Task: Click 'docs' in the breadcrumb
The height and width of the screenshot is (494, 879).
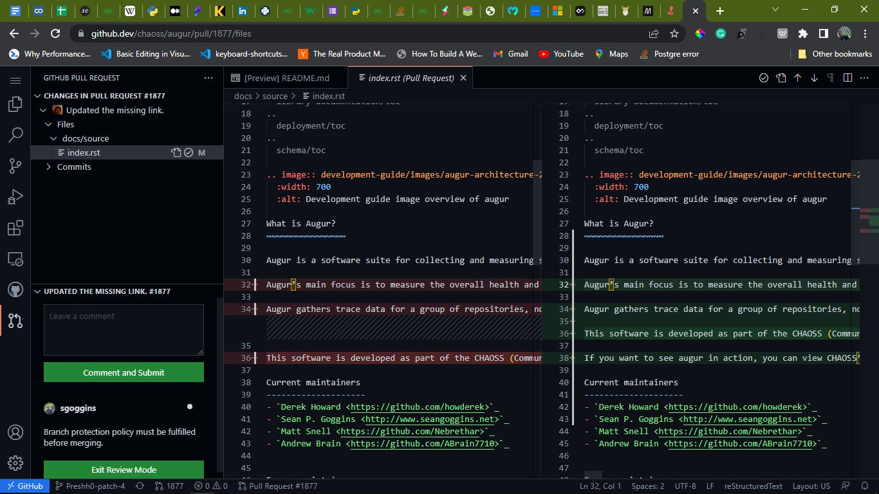Action: coord(243,96)
